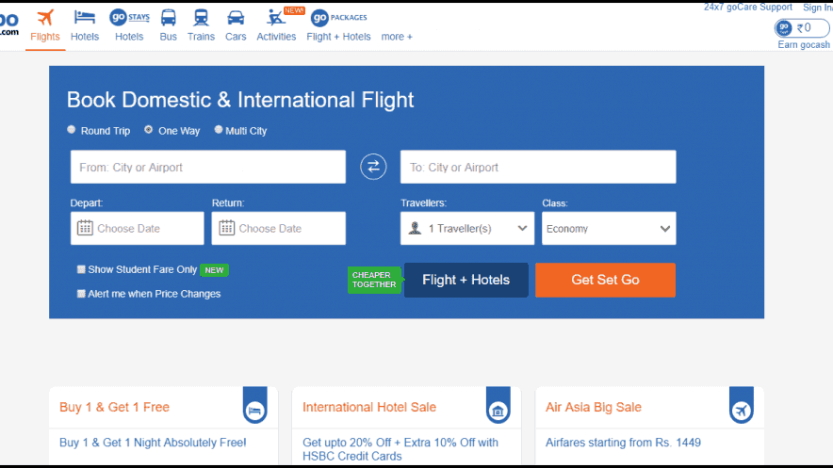Viewport: 833px width, 468px height.
Task: Select the Multi City radio button
Action: pos(219,129)
